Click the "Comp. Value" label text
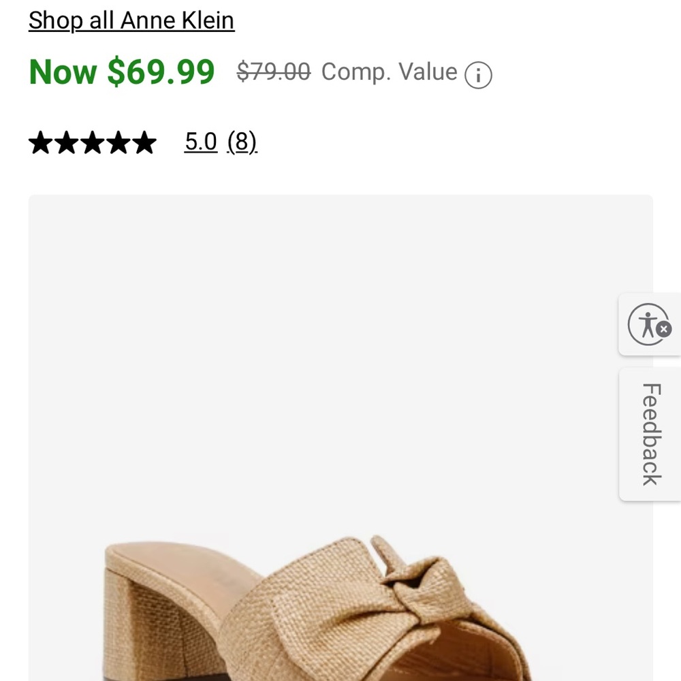Screen dimensions: 681x681 (x=389, y=72)
